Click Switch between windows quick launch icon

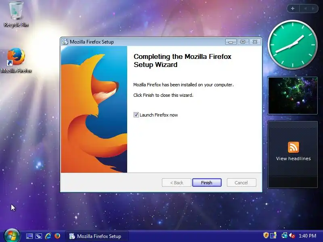38,236
